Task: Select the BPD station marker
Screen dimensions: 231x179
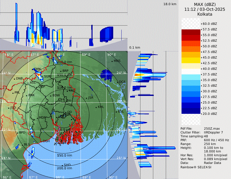Action: point(17,133)
